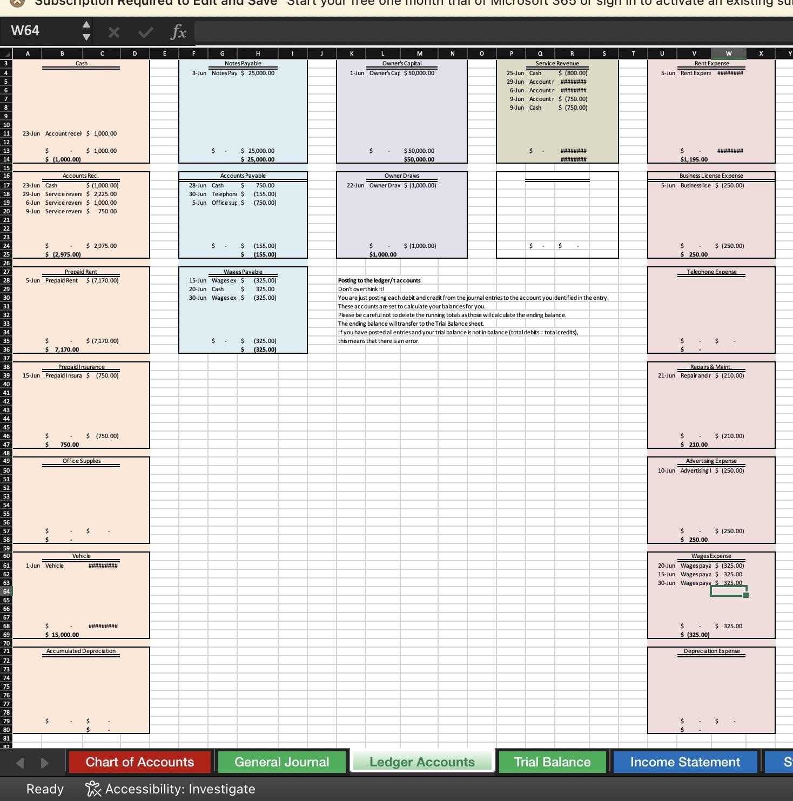Click the Enter checkmark icon
Screen dimensions: 793x801
[145, 31]
